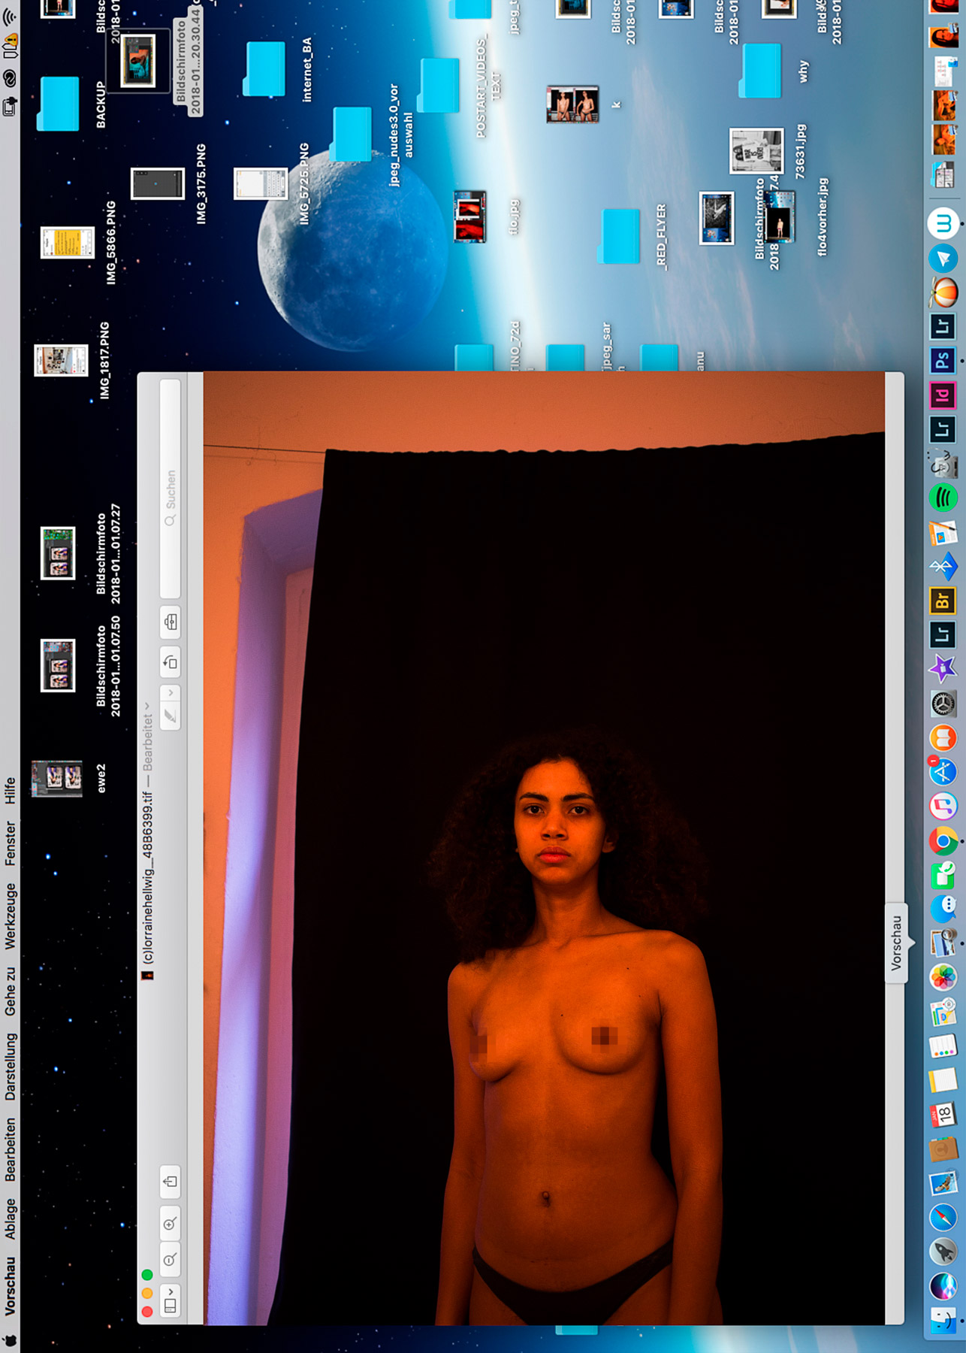Toggle the markup toolbar toolbox button
Viewport: 966px width, 1353px height.
(171, 622)
